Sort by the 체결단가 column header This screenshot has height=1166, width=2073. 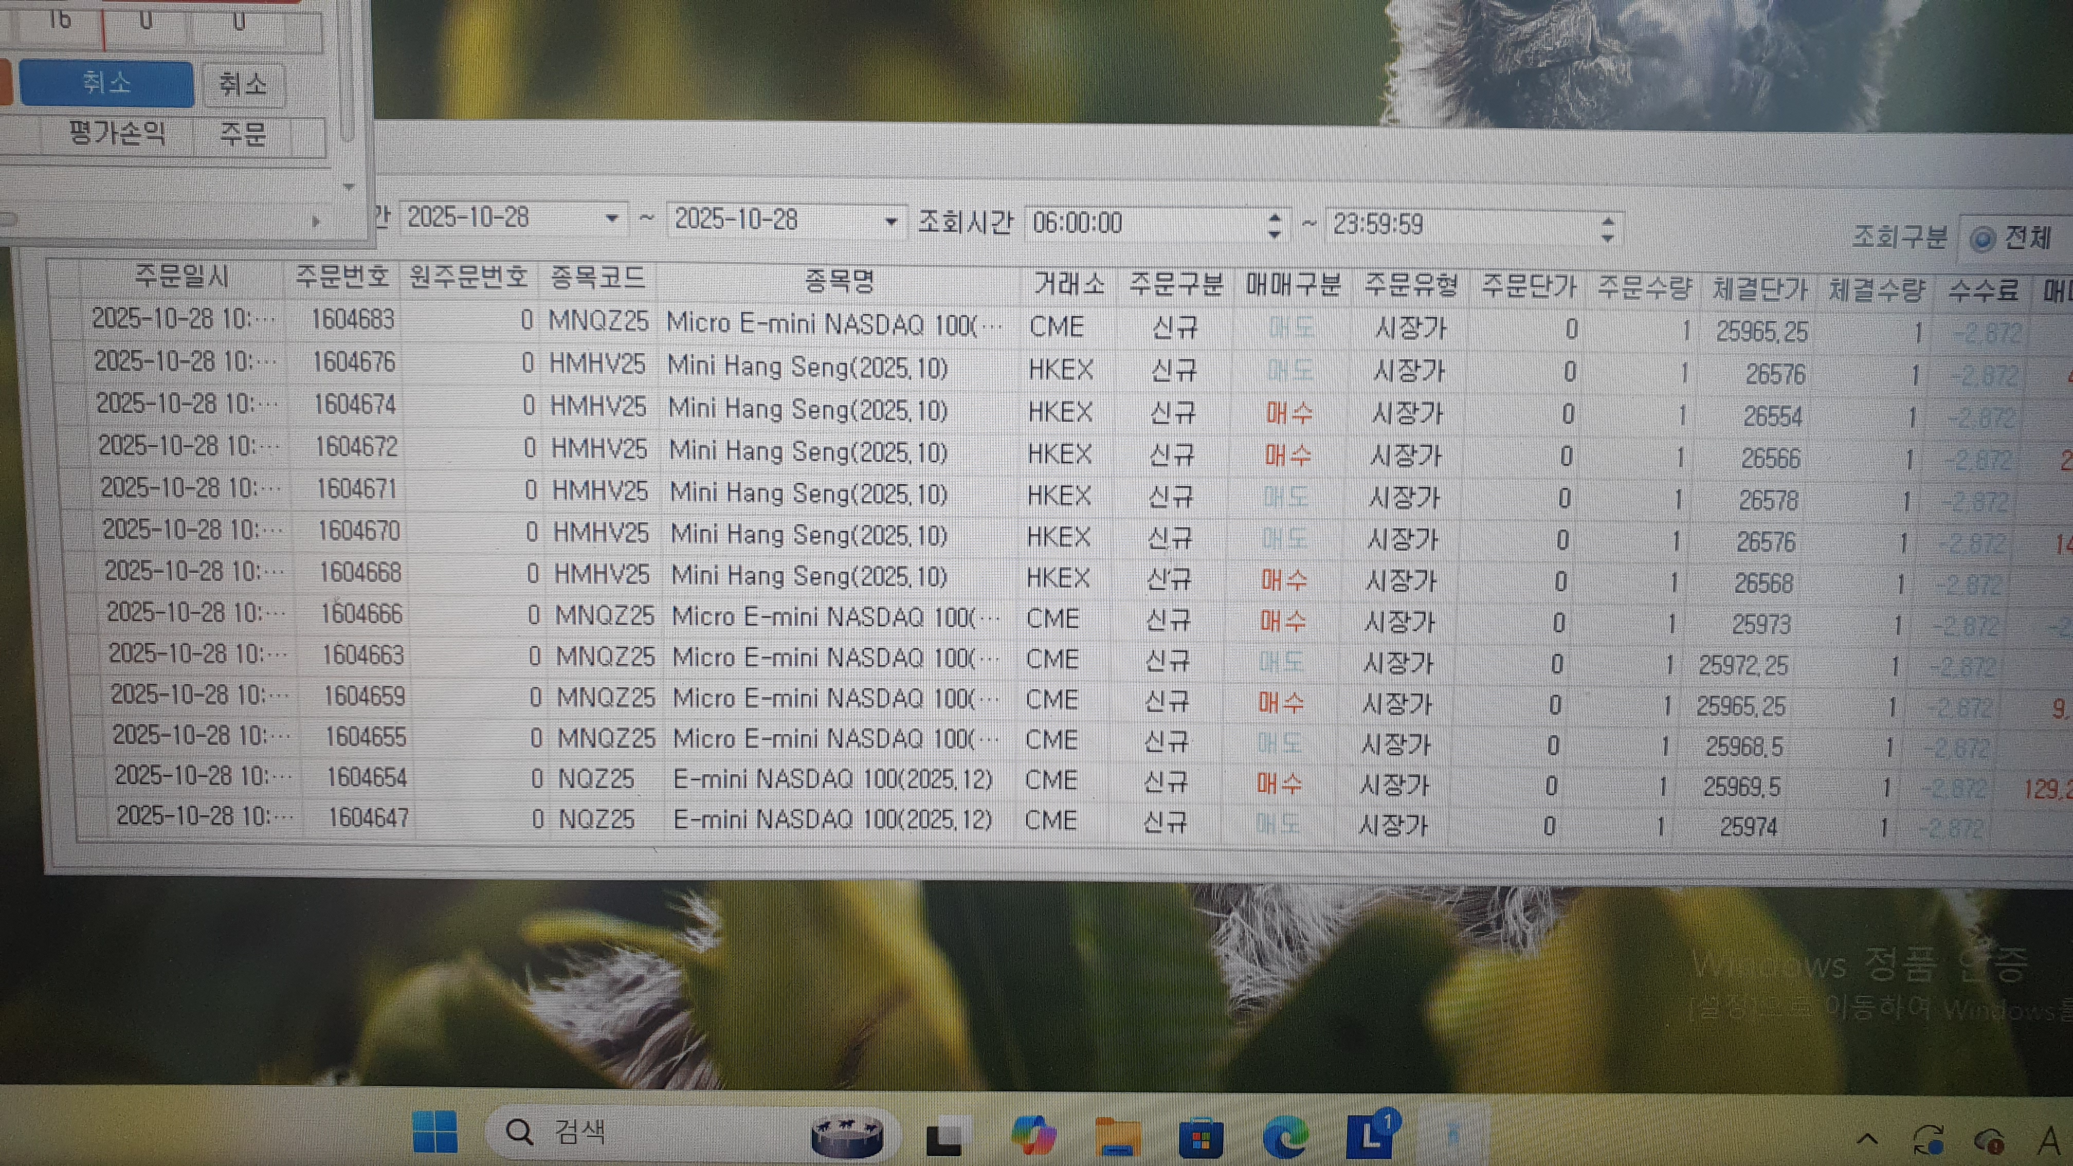tap(1760, 288)
